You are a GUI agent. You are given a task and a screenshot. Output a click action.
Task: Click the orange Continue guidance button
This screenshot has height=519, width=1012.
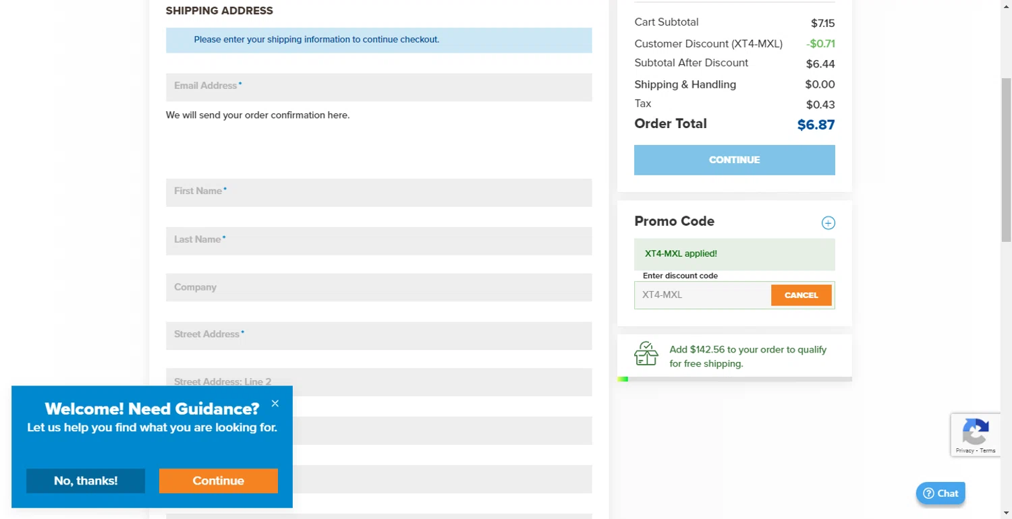coord(219,481)
